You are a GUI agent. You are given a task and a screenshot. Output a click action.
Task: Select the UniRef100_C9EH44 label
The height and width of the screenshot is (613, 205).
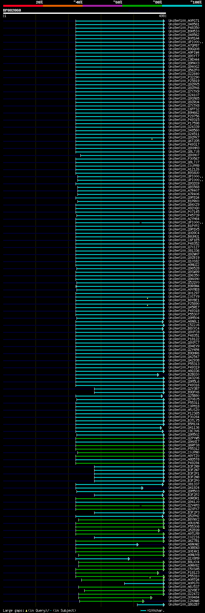point(184,59)
